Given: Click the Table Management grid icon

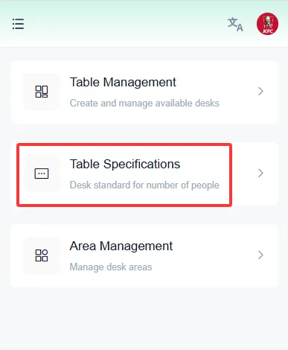Looking at the screenshot, I should click(x=42, y=92).
